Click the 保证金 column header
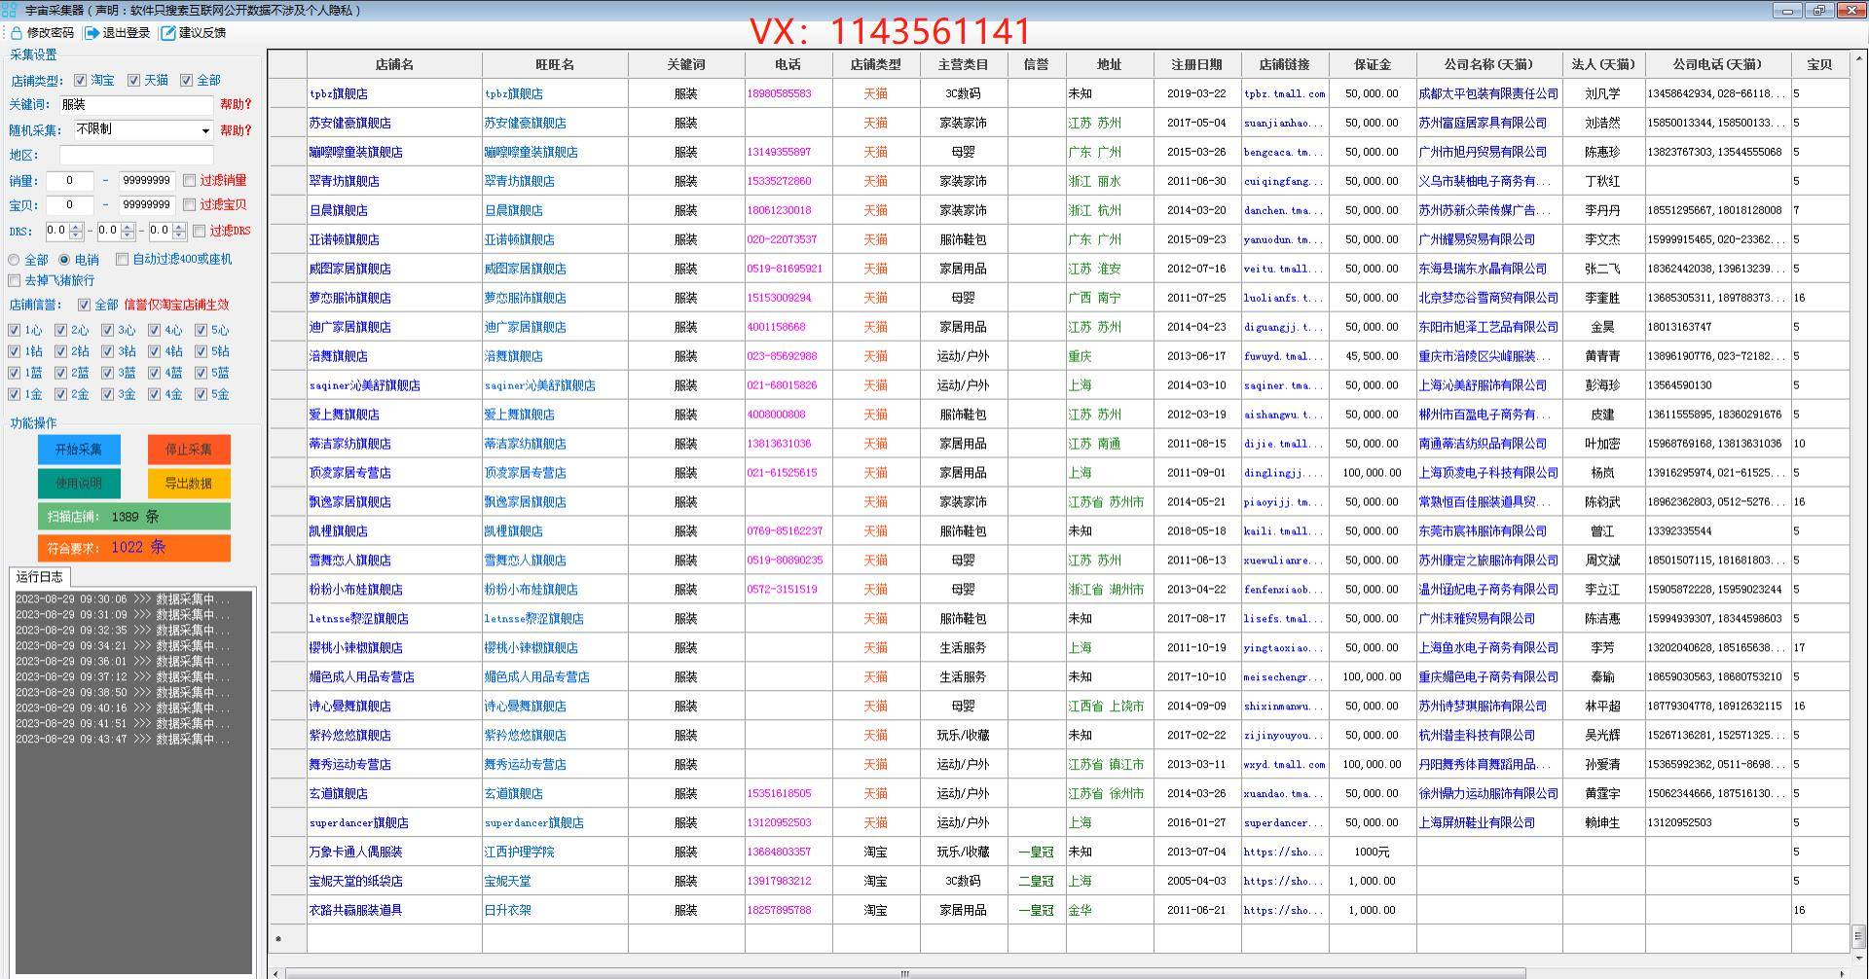Viewport: 1869px width, 979px height. [x=1372, y=64]
